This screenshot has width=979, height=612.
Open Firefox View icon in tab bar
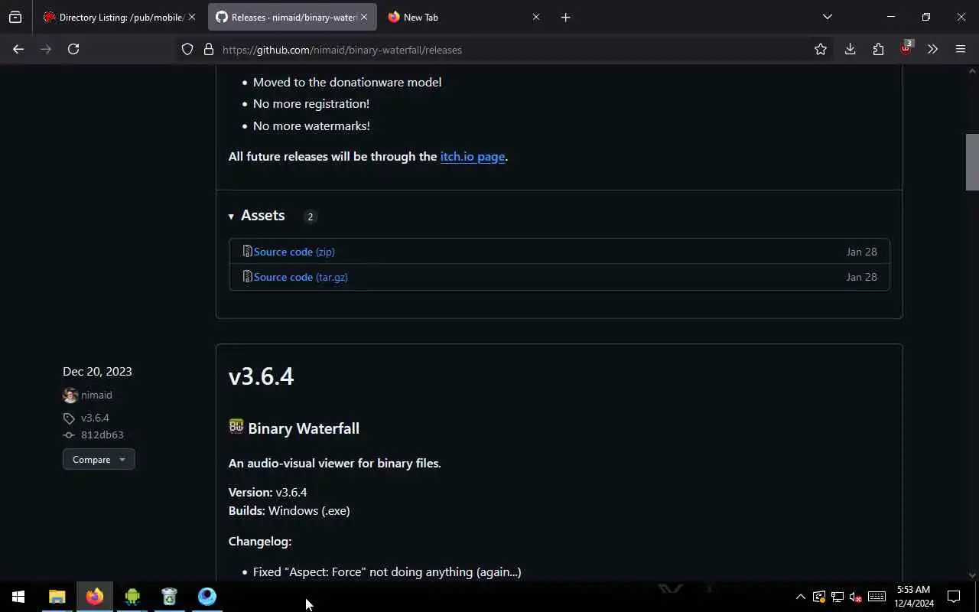click(x=15, y=17)
